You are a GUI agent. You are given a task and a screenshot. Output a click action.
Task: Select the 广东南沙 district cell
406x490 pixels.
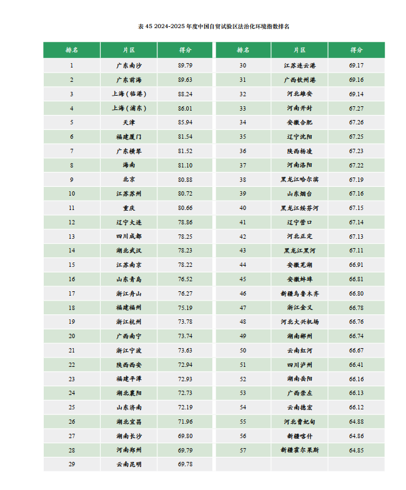[129, 65]
